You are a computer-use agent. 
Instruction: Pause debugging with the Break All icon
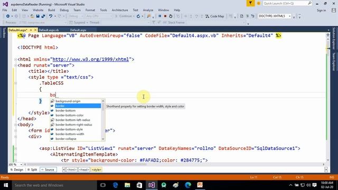click(159, 16)
